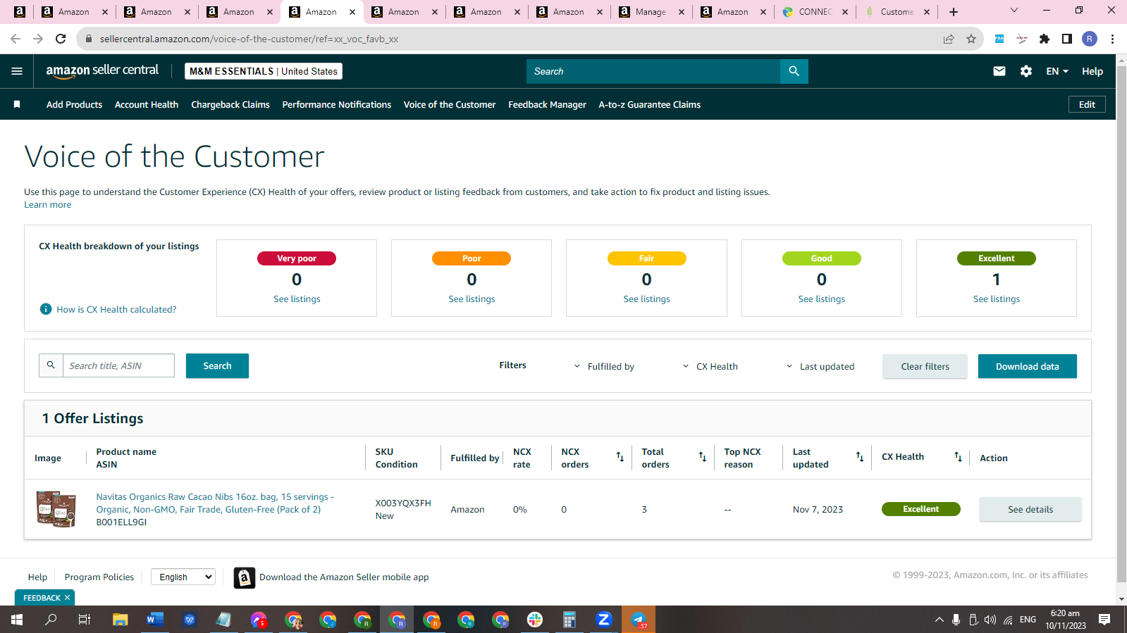The height and width of the screenshot is (633, 1127).
Task: Click the teal Search button
Action: [x=217, y=365]
